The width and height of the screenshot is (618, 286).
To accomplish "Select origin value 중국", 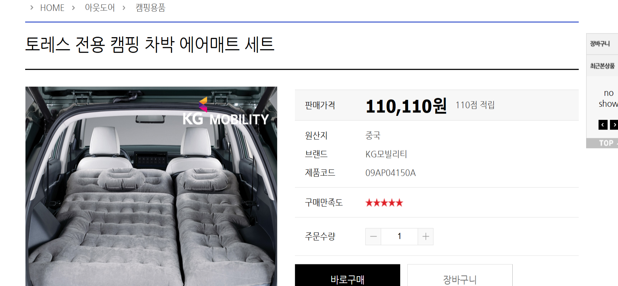I will coord(373,136).
